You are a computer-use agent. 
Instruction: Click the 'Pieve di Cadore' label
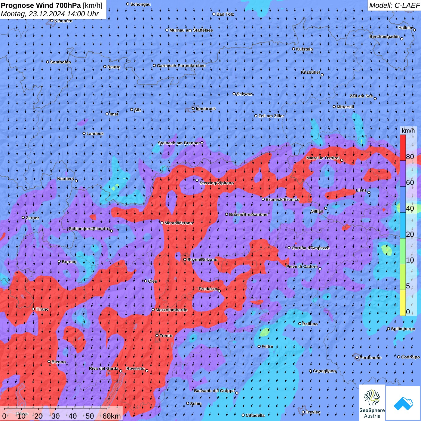[x=302, y=266]
